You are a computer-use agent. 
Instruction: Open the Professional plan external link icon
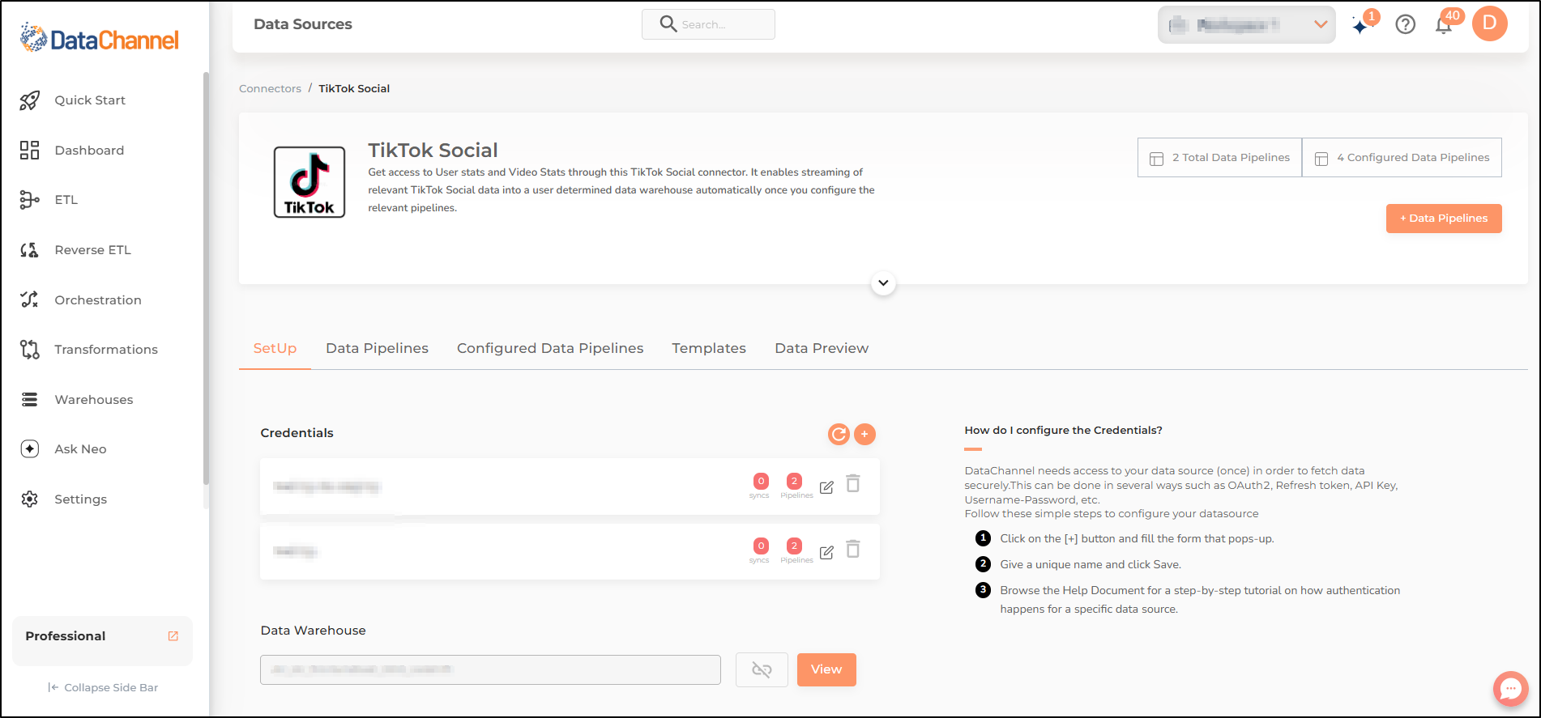click(x=173, y=636)
